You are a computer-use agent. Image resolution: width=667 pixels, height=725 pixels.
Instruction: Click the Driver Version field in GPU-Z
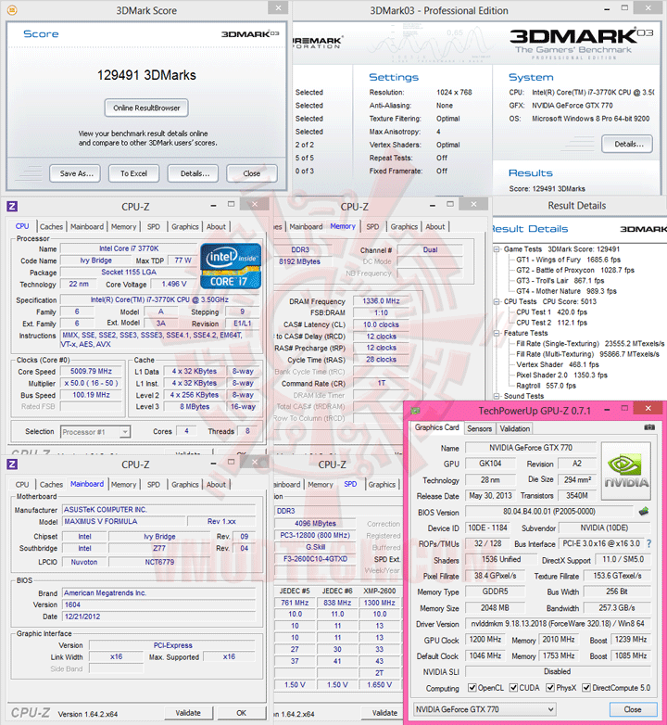click(558, 624)
